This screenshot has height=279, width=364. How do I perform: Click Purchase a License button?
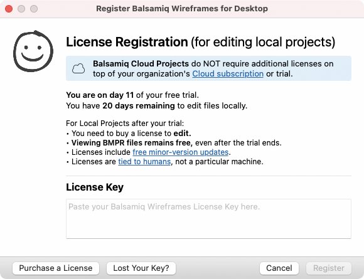tap(56, 268)
